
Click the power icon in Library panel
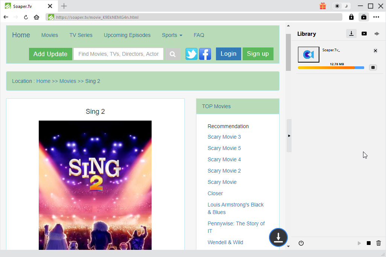click(301, 243)
